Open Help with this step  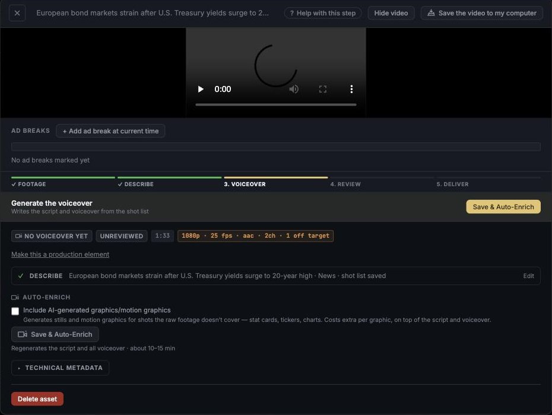(x=322, y=13)
